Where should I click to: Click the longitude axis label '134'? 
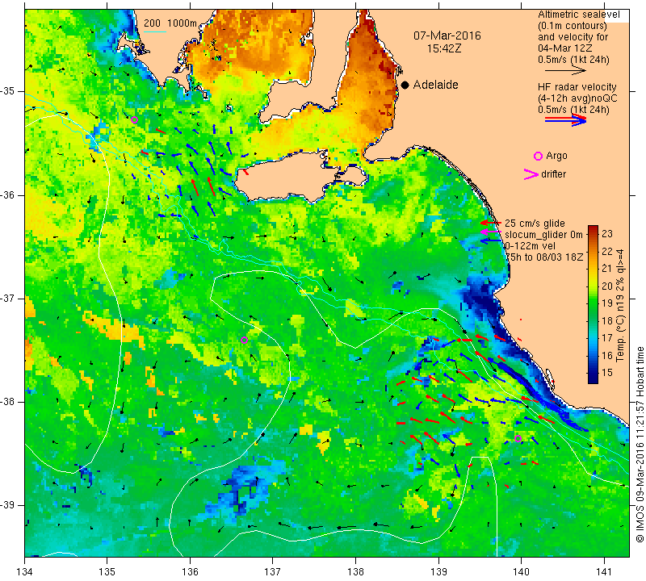click(x=25, y=572)
